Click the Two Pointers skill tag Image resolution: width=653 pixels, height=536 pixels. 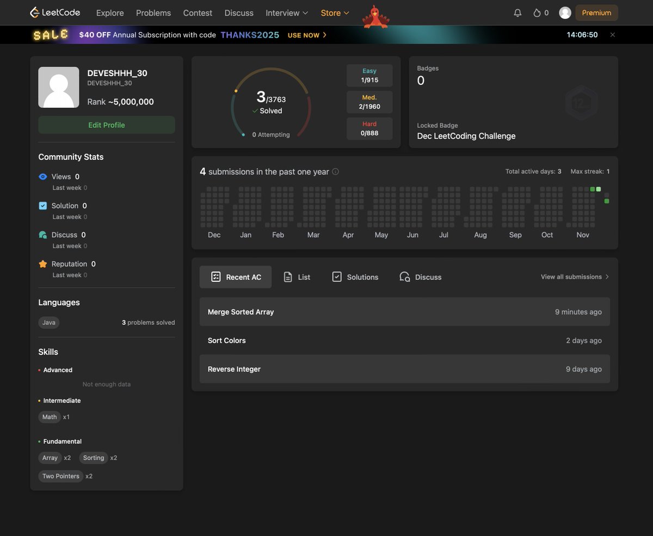(x=61, y=476)
